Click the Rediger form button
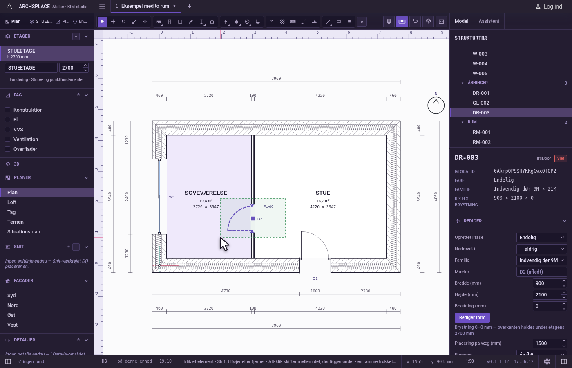 [472, 318]
